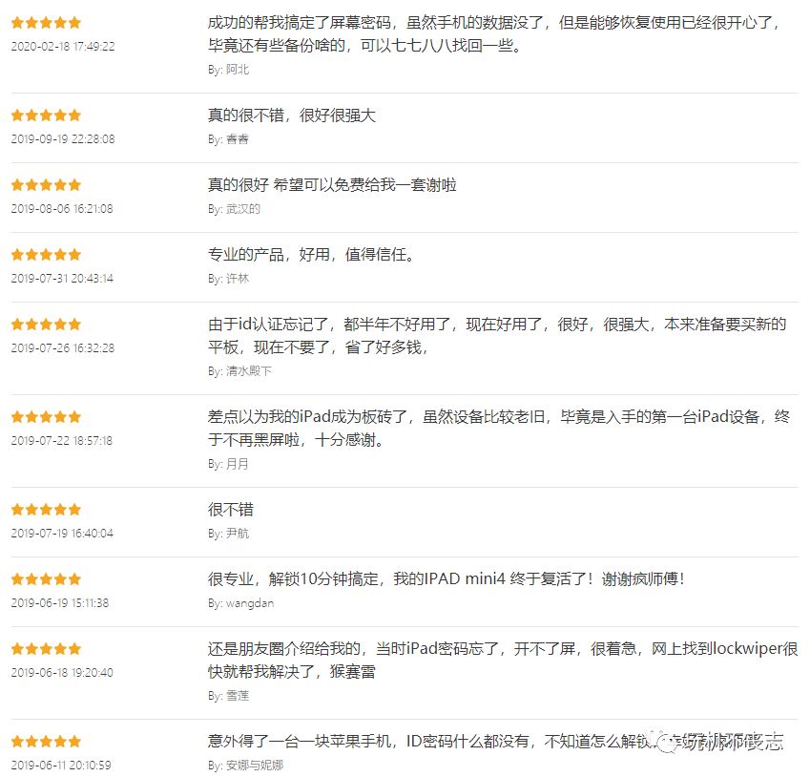The height and width of the screenshot is (777, 810).
Task: Open reviewer name 阿北
Action: [238, 70]
